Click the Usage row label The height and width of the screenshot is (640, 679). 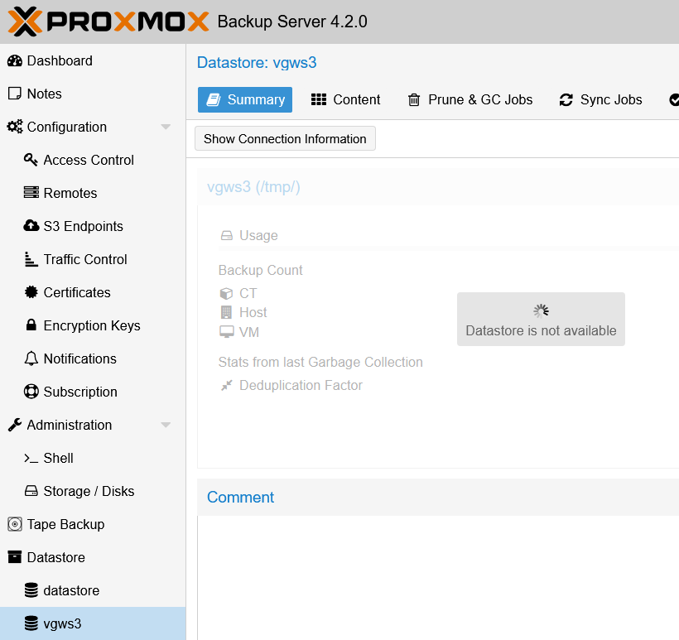tap(258, 236)
